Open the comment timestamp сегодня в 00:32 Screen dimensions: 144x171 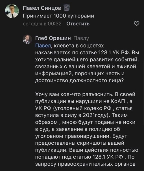(x=42, y=24)
